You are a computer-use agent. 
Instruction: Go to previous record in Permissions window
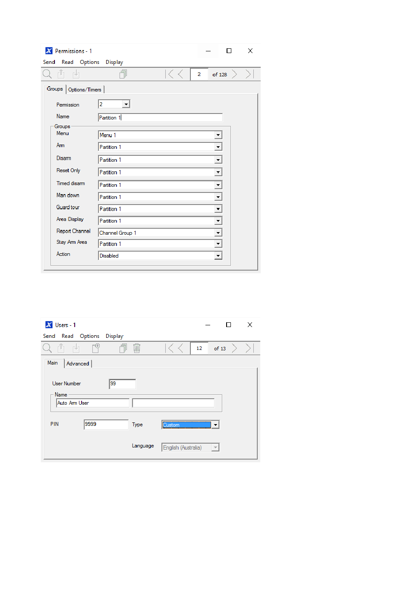pos(180,74)
